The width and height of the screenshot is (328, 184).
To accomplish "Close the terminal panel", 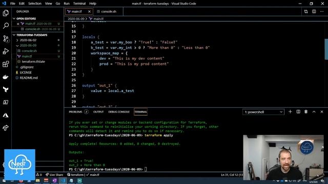I will (x=322, y=112).
